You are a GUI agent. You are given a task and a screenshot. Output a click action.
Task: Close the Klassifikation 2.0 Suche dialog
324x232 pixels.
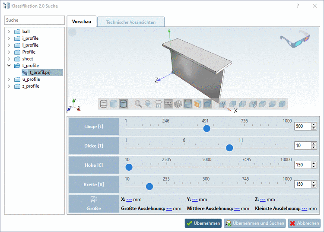pos(314,6)
